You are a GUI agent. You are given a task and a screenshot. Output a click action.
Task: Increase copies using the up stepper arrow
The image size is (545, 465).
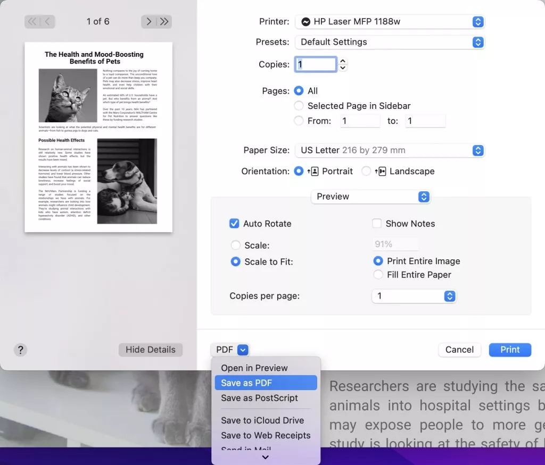pos(342,61)
